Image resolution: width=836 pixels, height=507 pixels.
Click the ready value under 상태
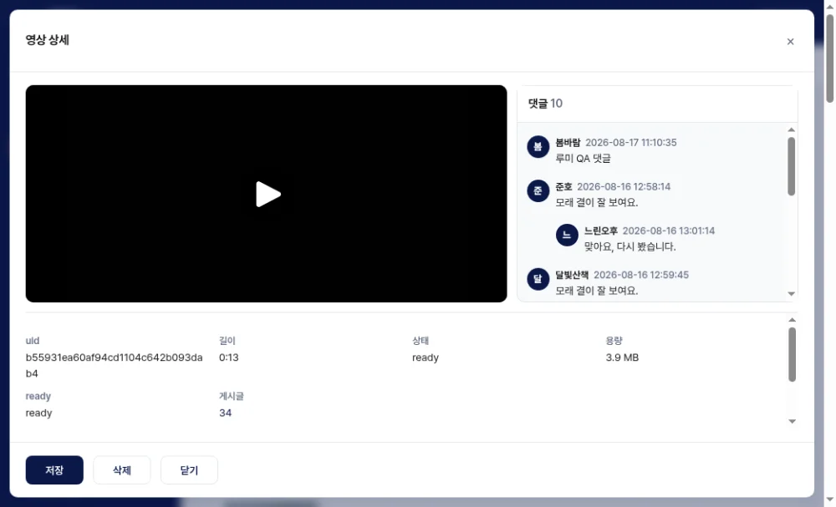(426, 357)
